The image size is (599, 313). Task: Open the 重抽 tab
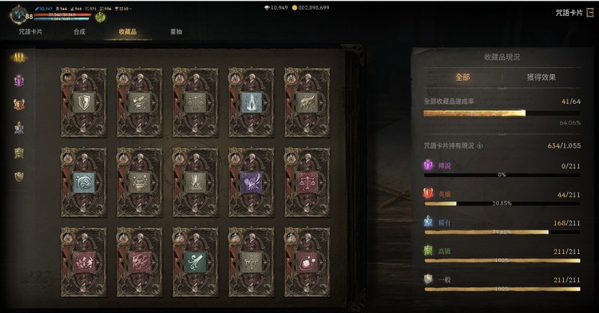177,32
